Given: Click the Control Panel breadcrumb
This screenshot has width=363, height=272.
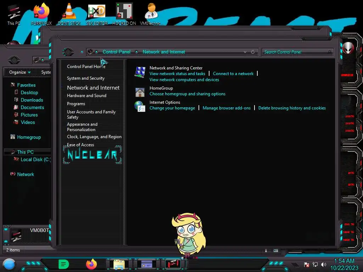Looking at the screenshot, I should (x=116, y=52).
